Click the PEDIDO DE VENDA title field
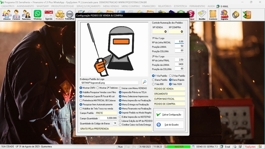265x149 pixels. point(169,89)
